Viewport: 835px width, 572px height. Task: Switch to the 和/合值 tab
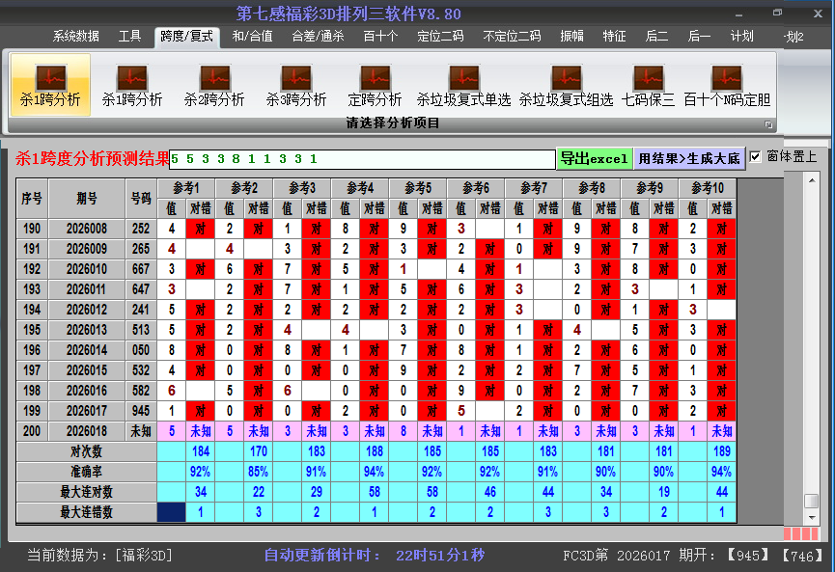pyautogui.click(x=252, y=37)
